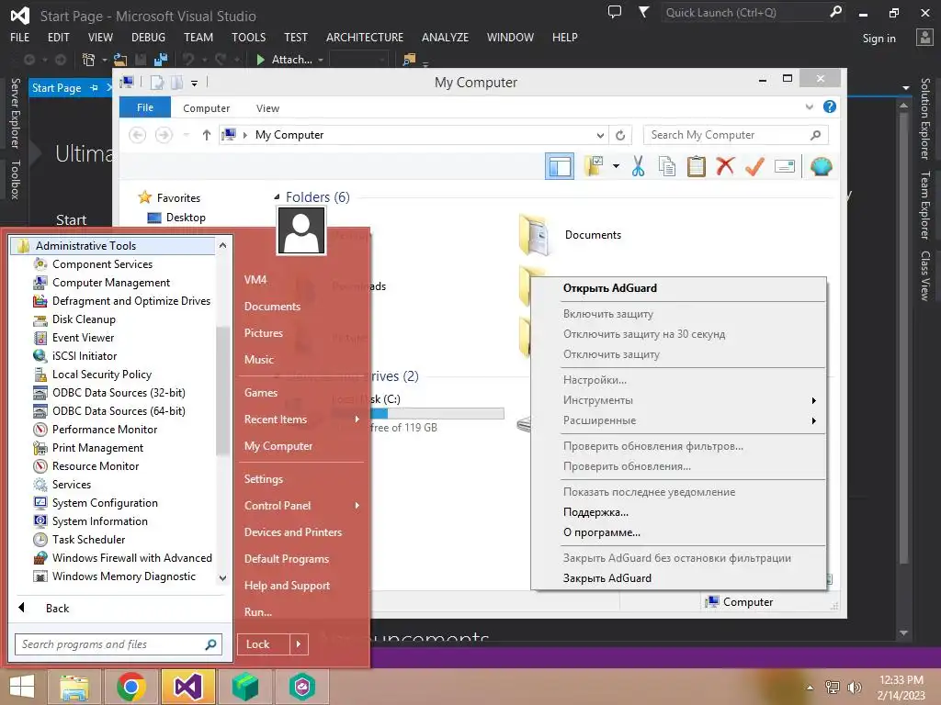Click Help and Support in start menu
Viewport: 941px width, 705px height.
(x=287, y=586)
